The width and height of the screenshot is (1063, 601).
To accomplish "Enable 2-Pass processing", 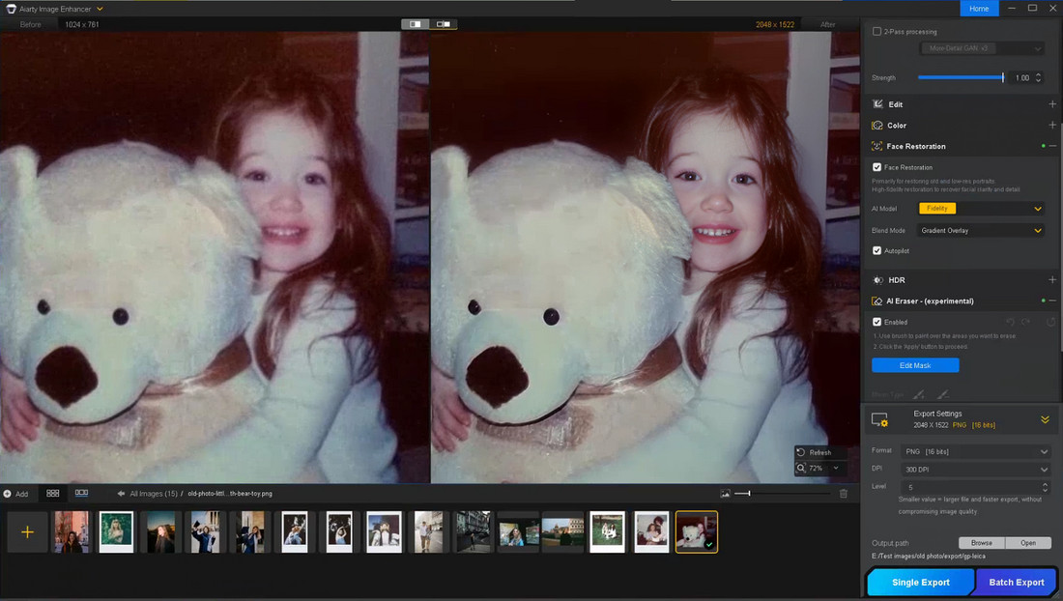I will [x=876, y=31].
